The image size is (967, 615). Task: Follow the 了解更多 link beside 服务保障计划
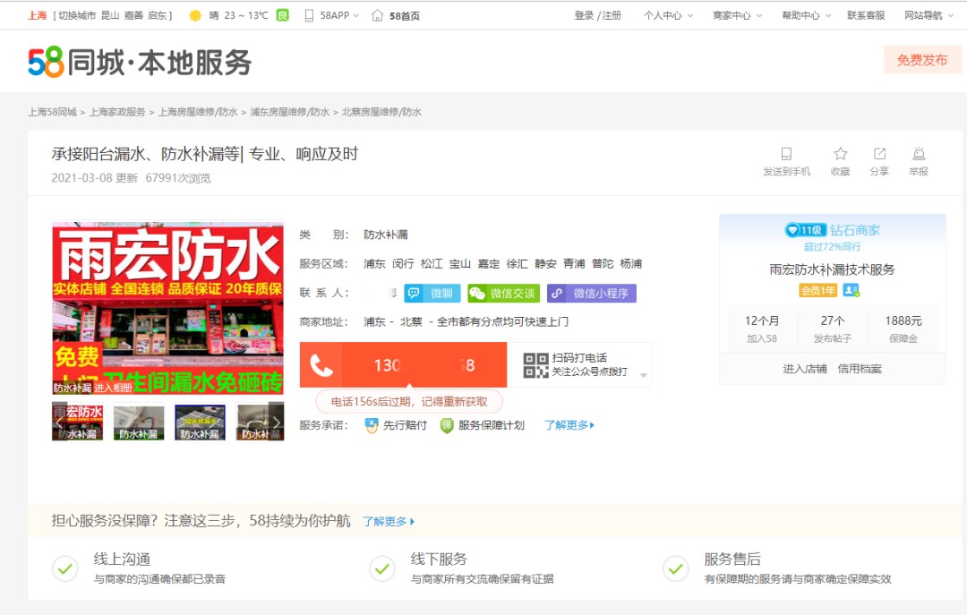pyautogui.click(x=569, y=425)
